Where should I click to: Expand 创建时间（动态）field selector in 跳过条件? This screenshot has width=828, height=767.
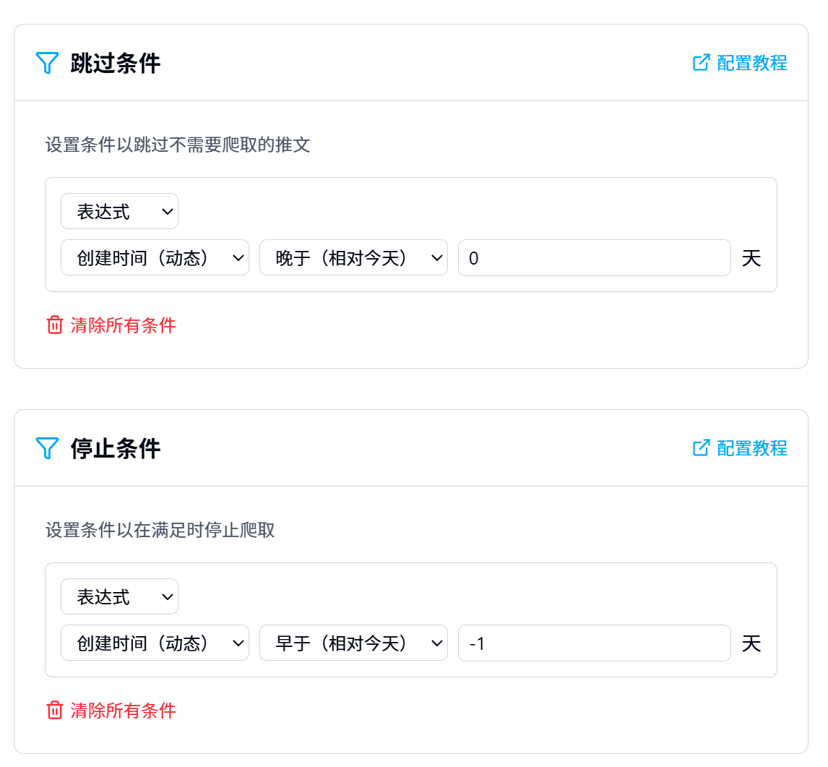155,258
